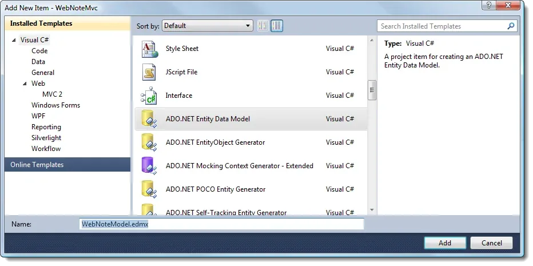Select ADO.NET POCO Entity Generator text
The width and height of the screenshot is (533, 266).
216,189
